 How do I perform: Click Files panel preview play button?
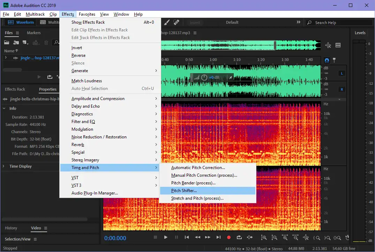[x=39, y=77]
